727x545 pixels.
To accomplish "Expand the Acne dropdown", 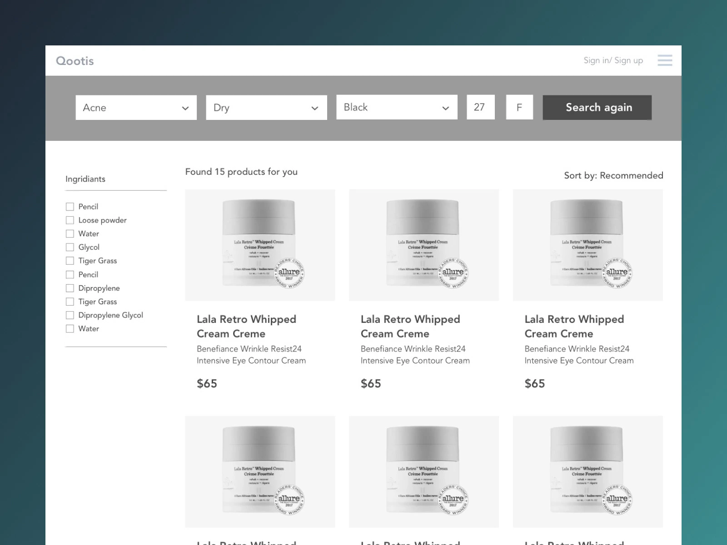I will coord(136,108).
